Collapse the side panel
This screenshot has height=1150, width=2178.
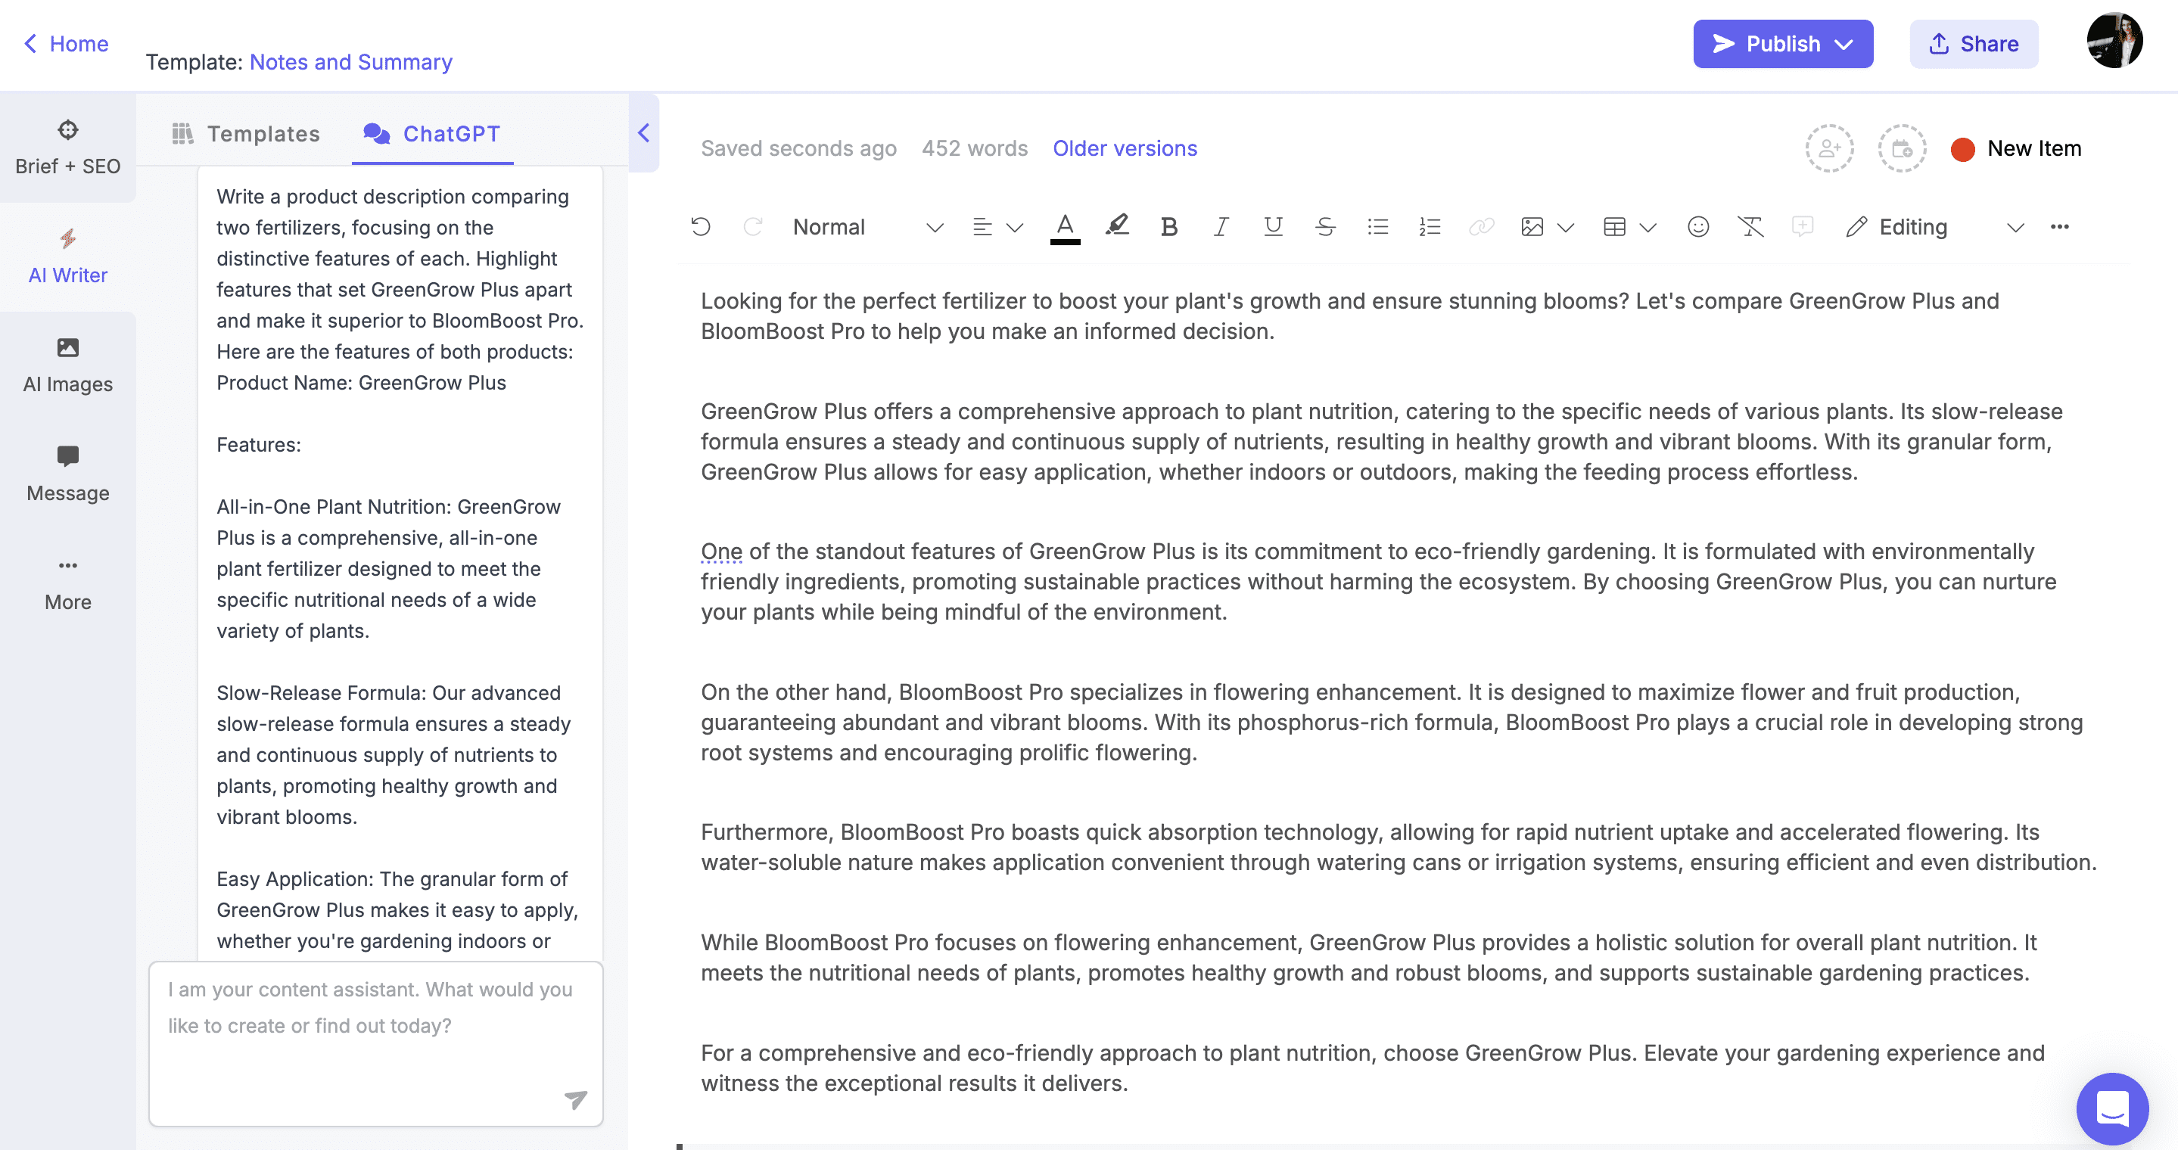tap(643, 132)
